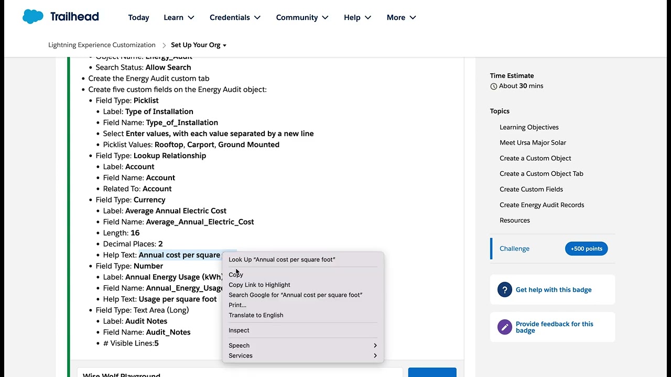
Task: Jump to Create a Custom Object topic
Action: pos(535,158)
